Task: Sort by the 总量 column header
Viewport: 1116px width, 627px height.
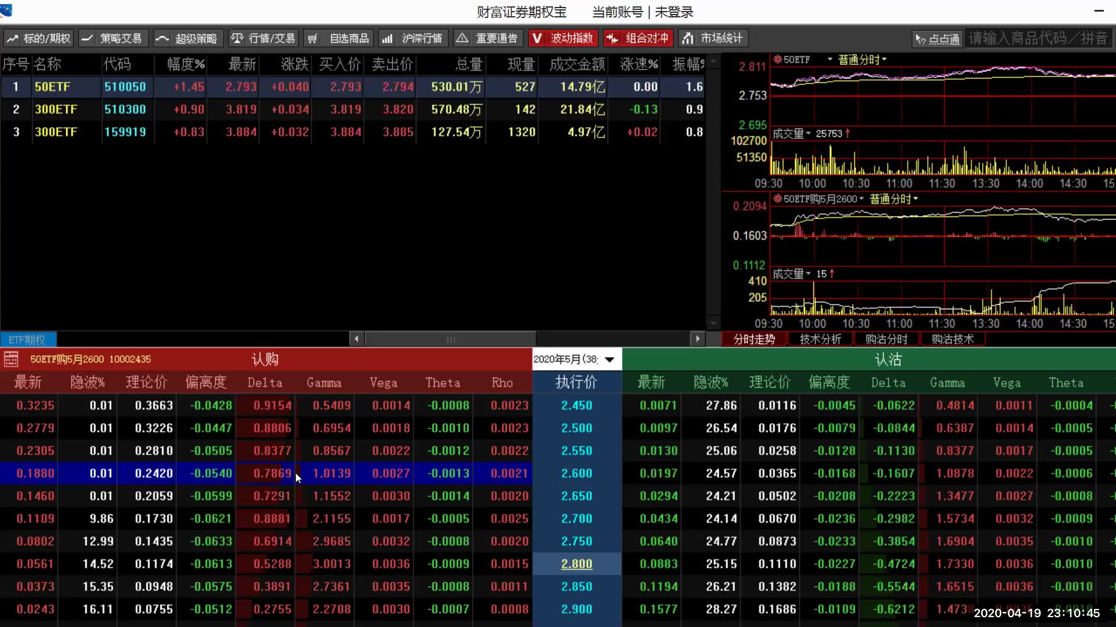Action: (x=469, y=64)
